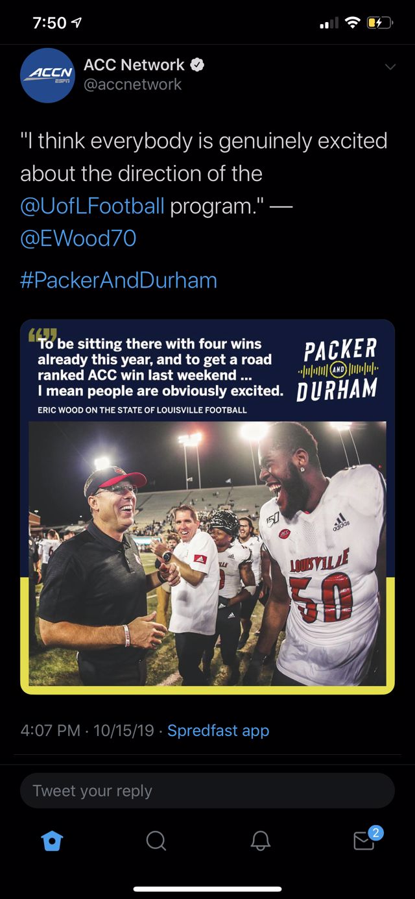Tap the Tweet your reply field
The width and height of the screenshot is (415, 899).
click(x=207, y=791)
